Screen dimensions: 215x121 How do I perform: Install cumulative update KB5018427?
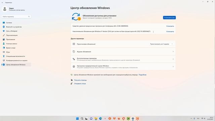[170, 32]
